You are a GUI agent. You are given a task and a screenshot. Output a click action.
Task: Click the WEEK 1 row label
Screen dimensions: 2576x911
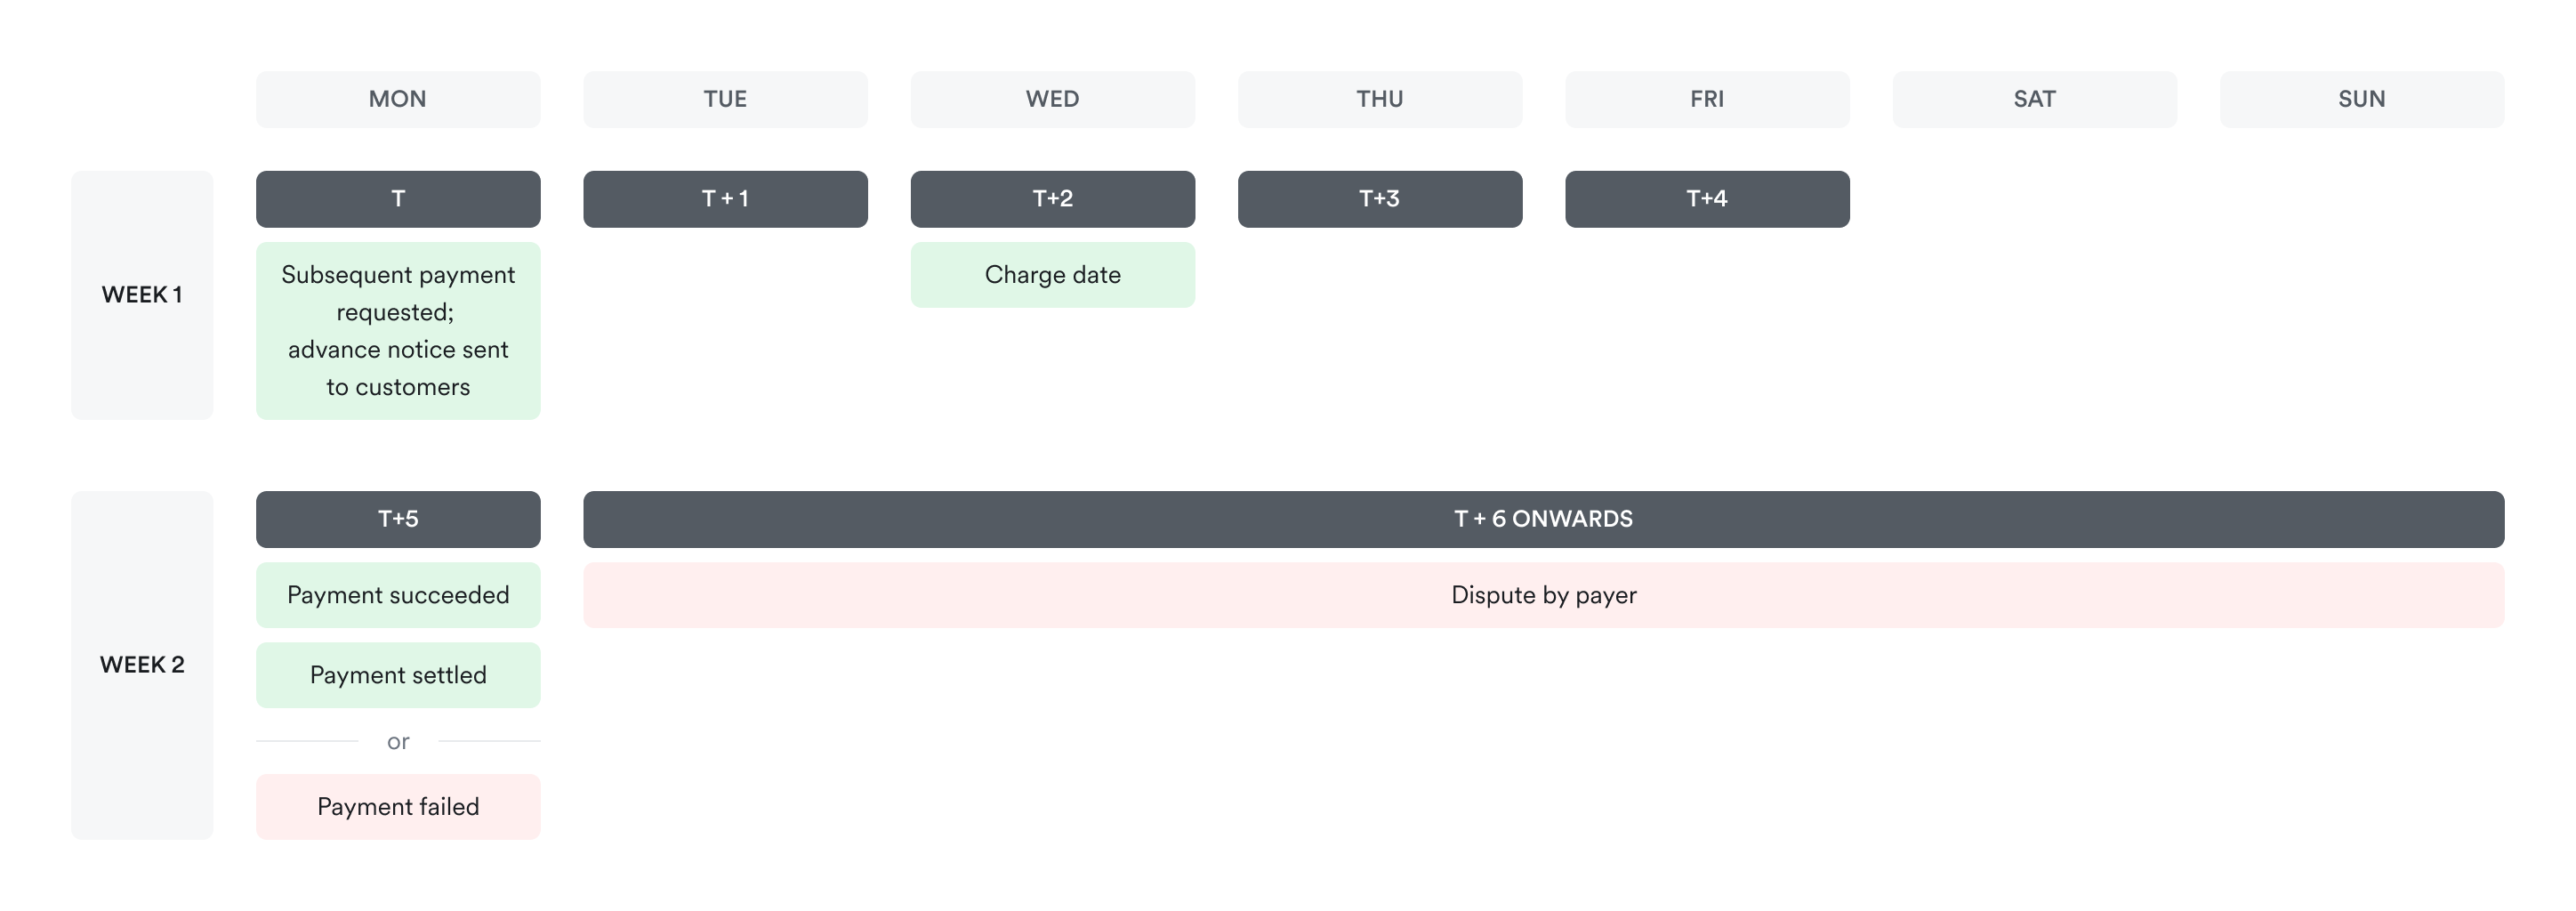click(142, 295)
